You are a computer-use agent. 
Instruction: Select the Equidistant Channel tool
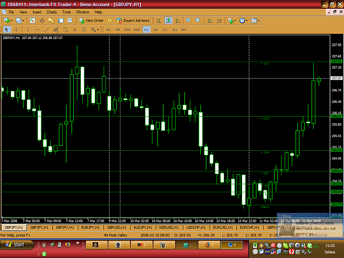coord(56,29)
